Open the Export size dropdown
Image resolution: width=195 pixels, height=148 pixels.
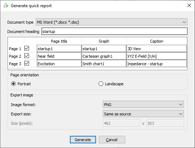click(143, 114)
